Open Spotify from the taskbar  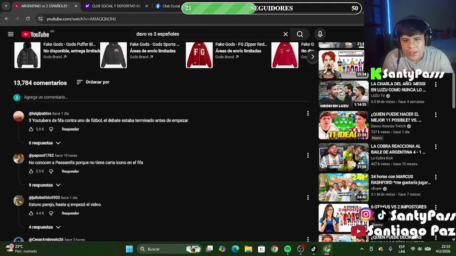point(288,249)
